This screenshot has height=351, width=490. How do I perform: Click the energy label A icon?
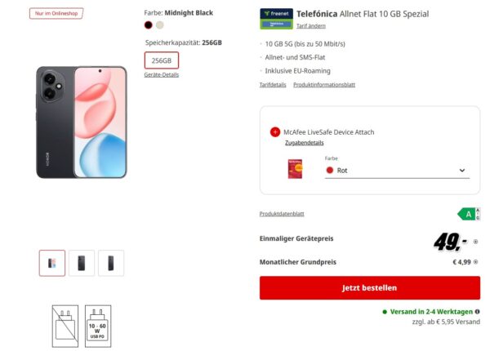click(467, 214)
